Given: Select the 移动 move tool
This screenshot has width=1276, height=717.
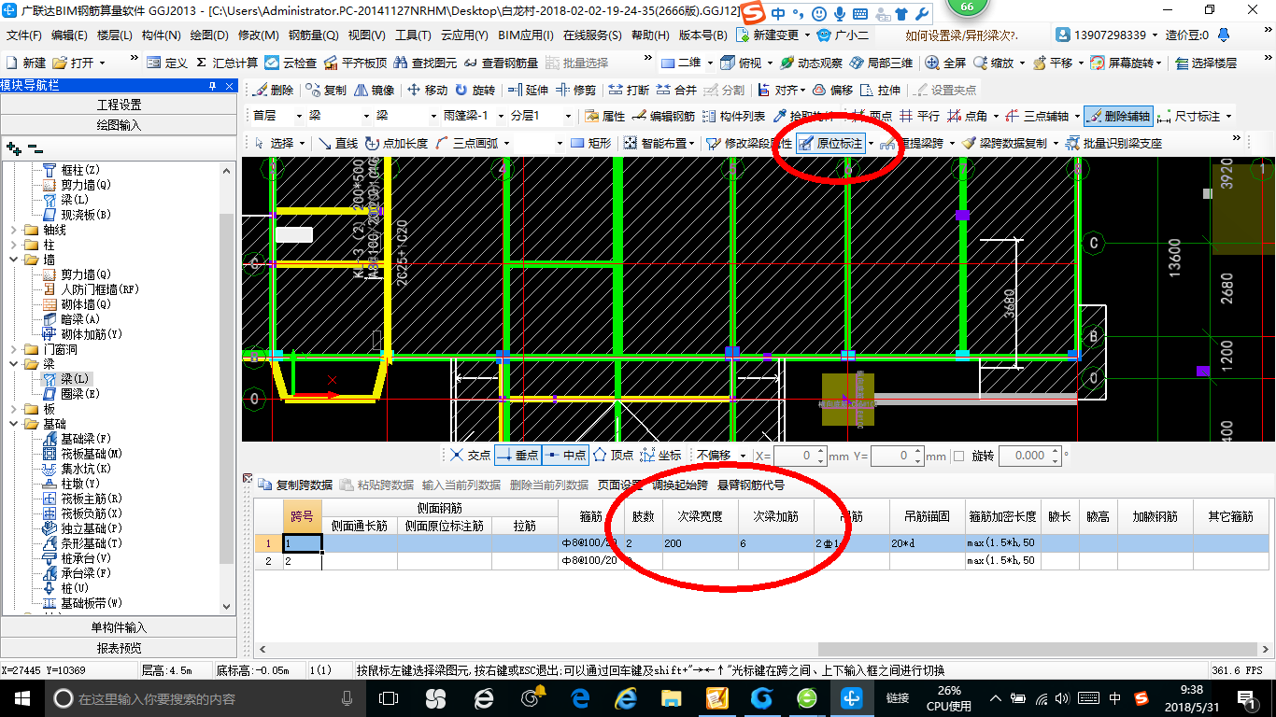Looking at the screenshot, I should point(427,91).
